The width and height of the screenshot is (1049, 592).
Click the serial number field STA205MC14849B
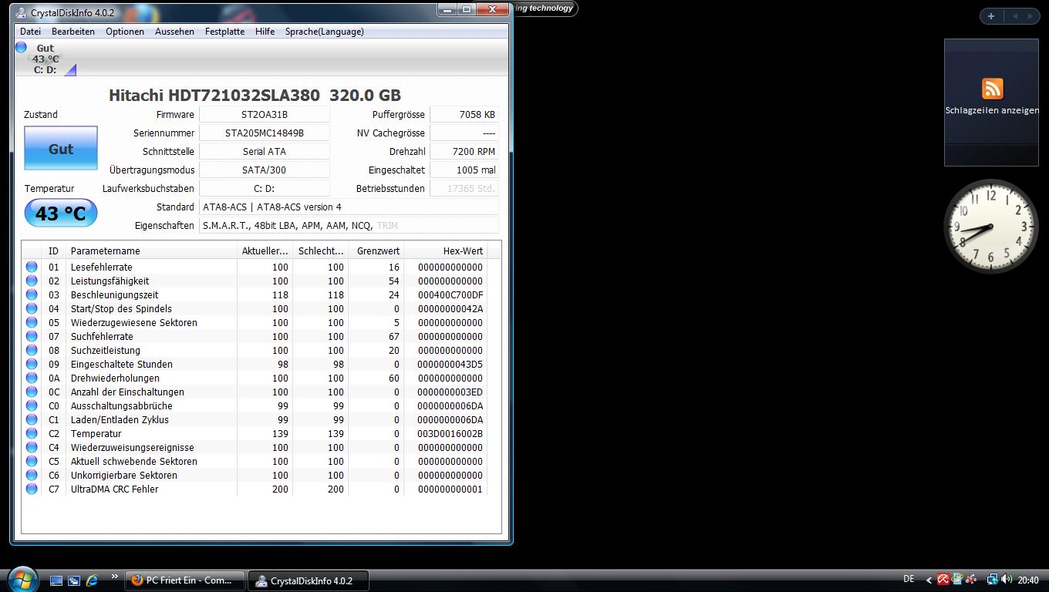point(265,133)
